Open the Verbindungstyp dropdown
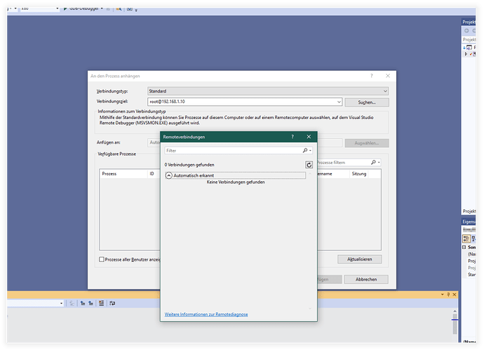Screen dimensions: 484x349 pos(385,91)
